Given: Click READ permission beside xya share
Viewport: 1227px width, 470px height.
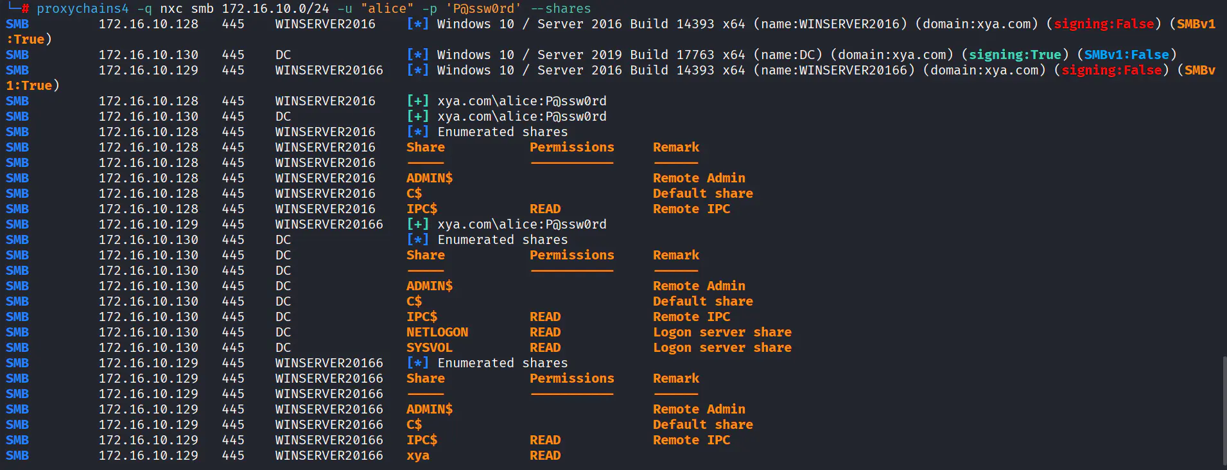Looking at the screenshot, I should pyautogui.click(x=544, y=455).
